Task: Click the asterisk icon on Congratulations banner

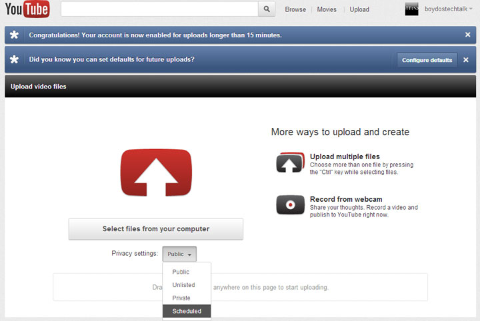Action: pos(15,35)
